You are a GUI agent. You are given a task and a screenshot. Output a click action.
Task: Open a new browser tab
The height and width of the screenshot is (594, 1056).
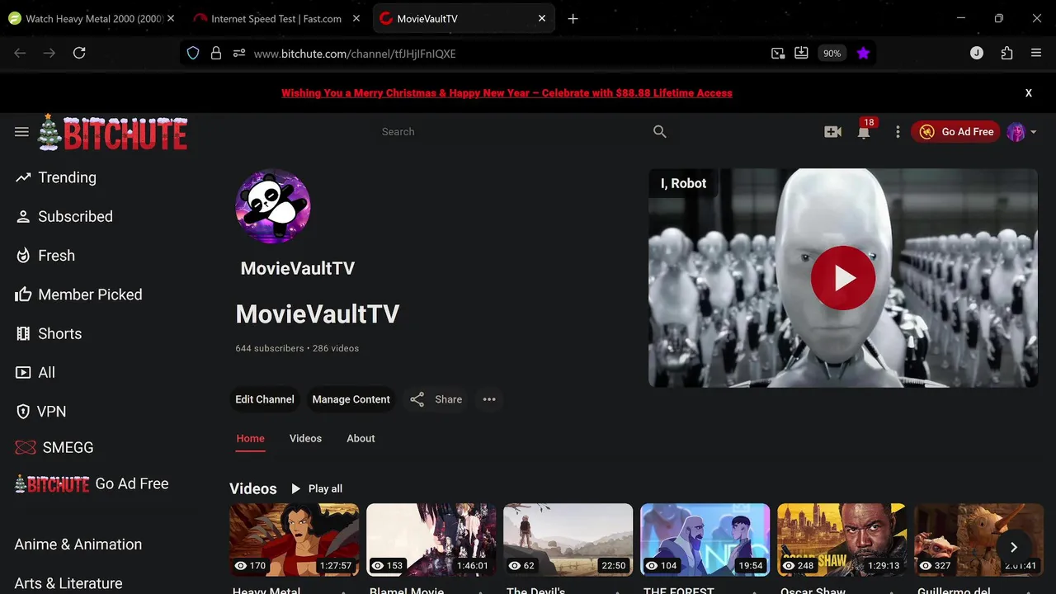pos(573,18)
